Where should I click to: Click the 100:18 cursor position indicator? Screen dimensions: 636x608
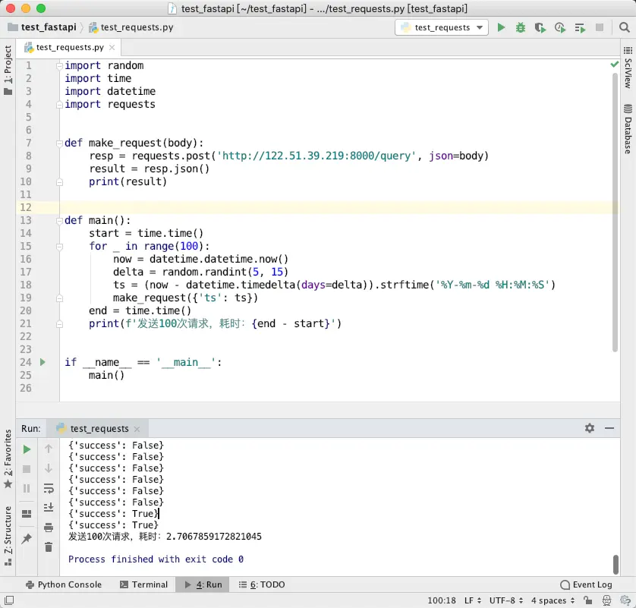tap(441, 600)
